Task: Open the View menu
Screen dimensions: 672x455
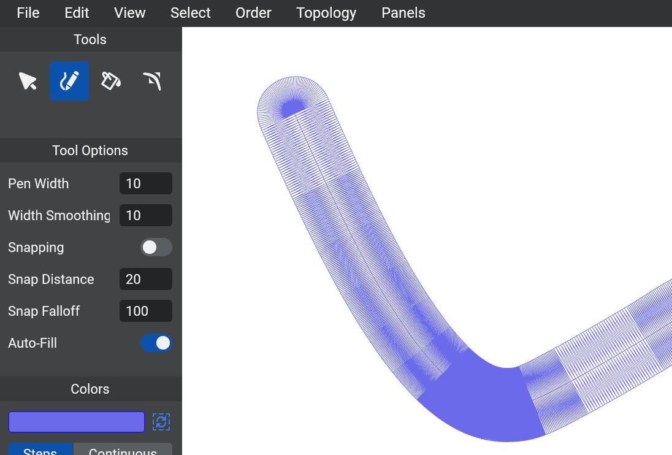Action: 130,13
